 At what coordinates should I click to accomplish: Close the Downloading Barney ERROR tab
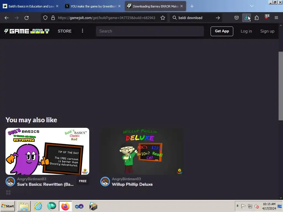point(182,6)
